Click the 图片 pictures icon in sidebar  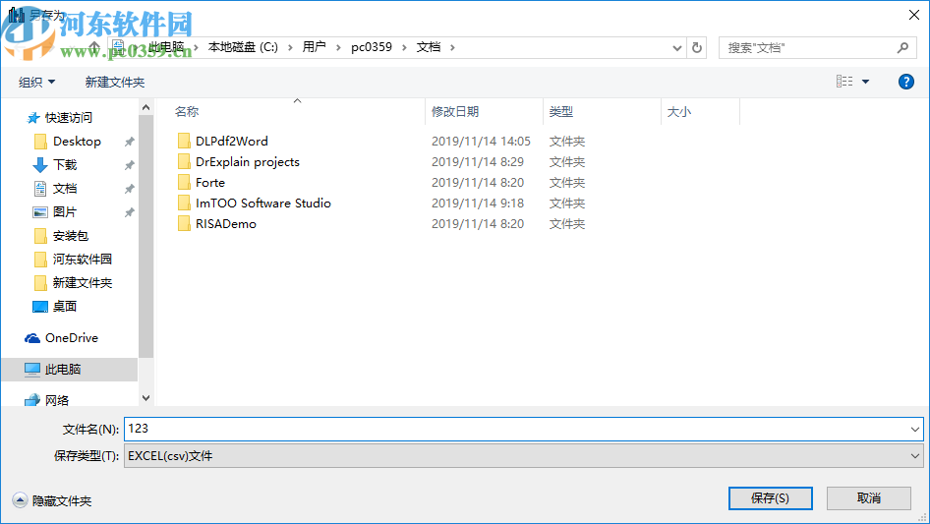[x=40, y=211]
